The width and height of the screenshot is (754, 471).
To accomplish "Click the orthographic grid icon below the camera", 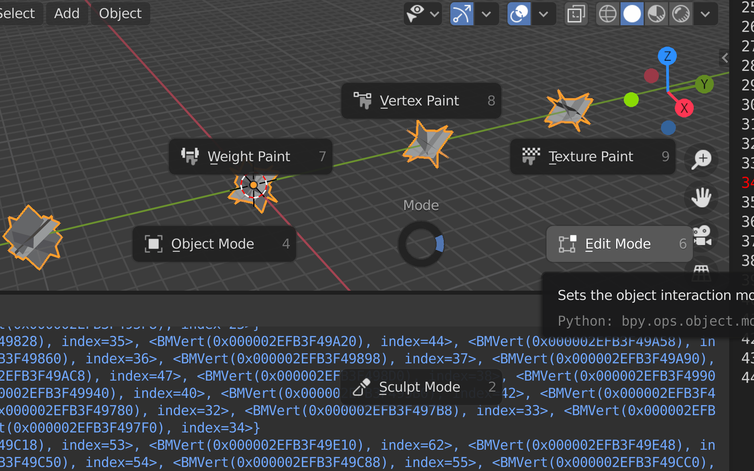I will pos(702,271).
